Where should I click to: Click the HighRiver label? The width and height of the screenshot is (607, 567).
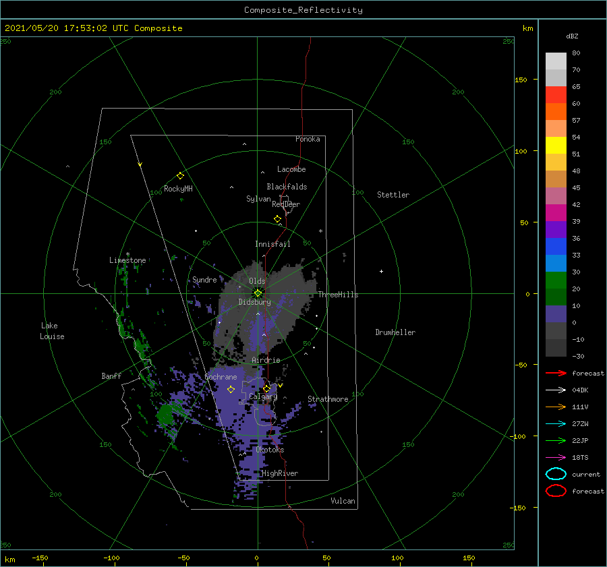(x=280, y=473)
